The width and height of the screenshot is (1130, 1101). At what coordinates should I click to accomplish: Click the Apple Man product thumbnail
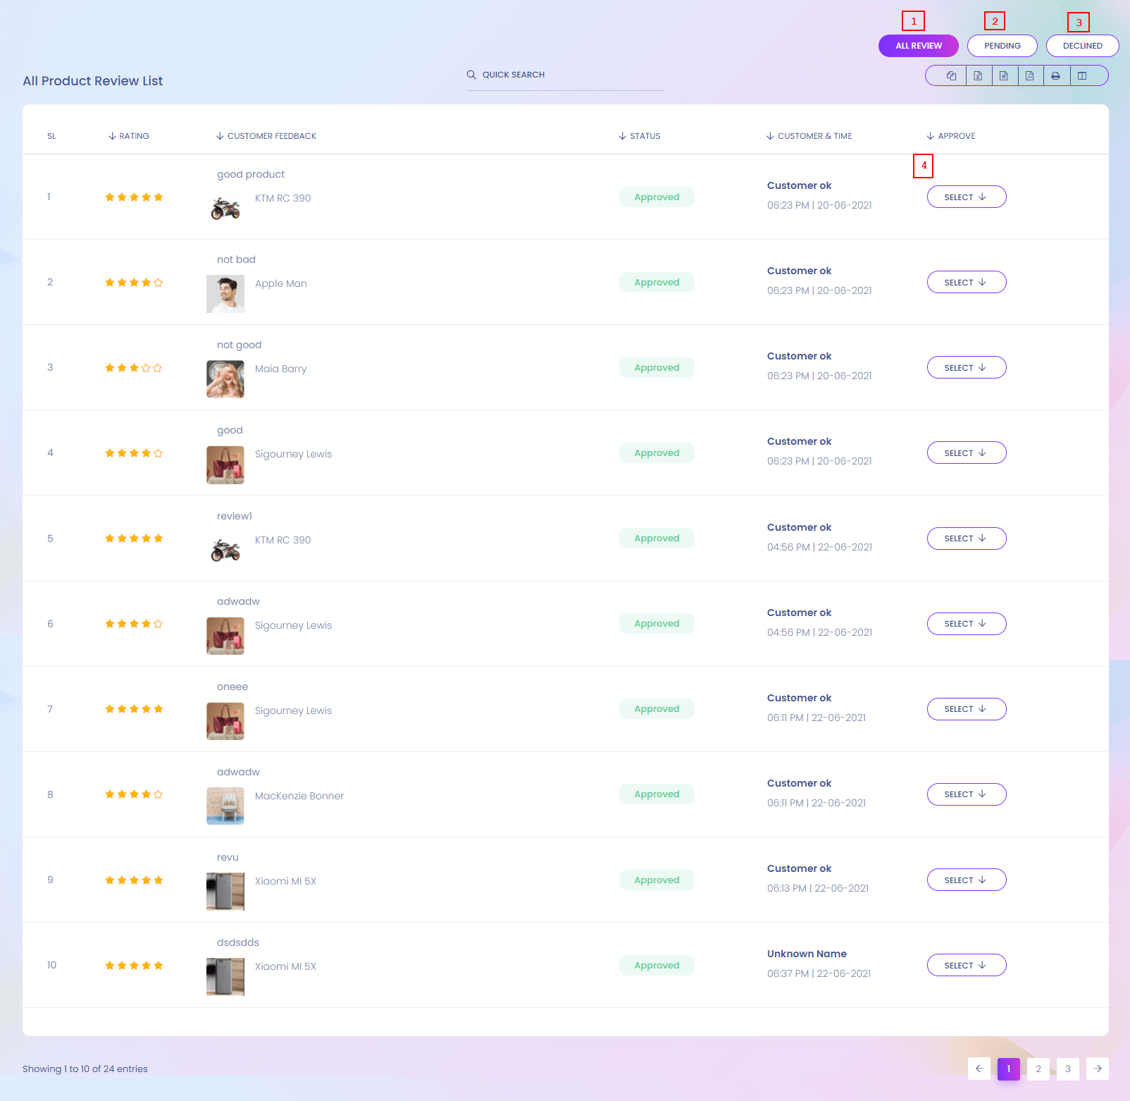(x=225, y=294)
